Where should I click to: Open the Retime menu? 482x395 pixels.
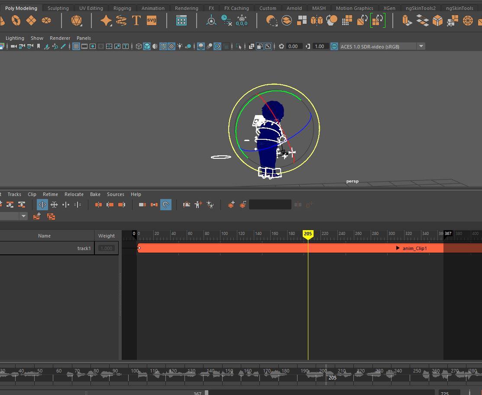tap(50, 194)
